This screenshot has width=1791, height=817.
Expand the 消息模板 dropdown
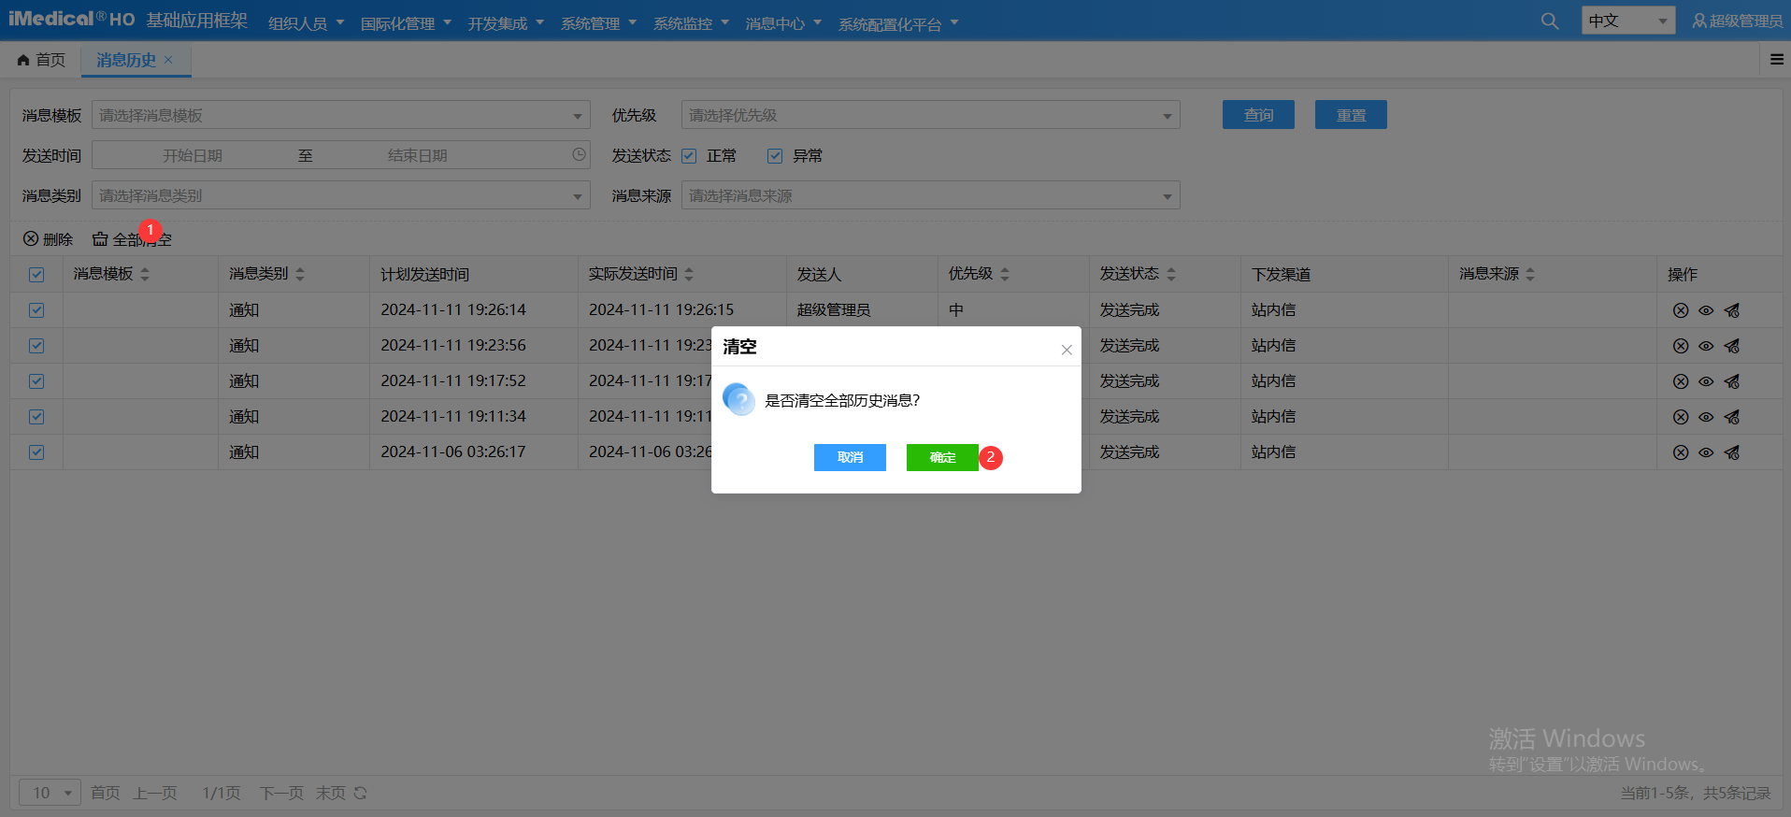577,116
